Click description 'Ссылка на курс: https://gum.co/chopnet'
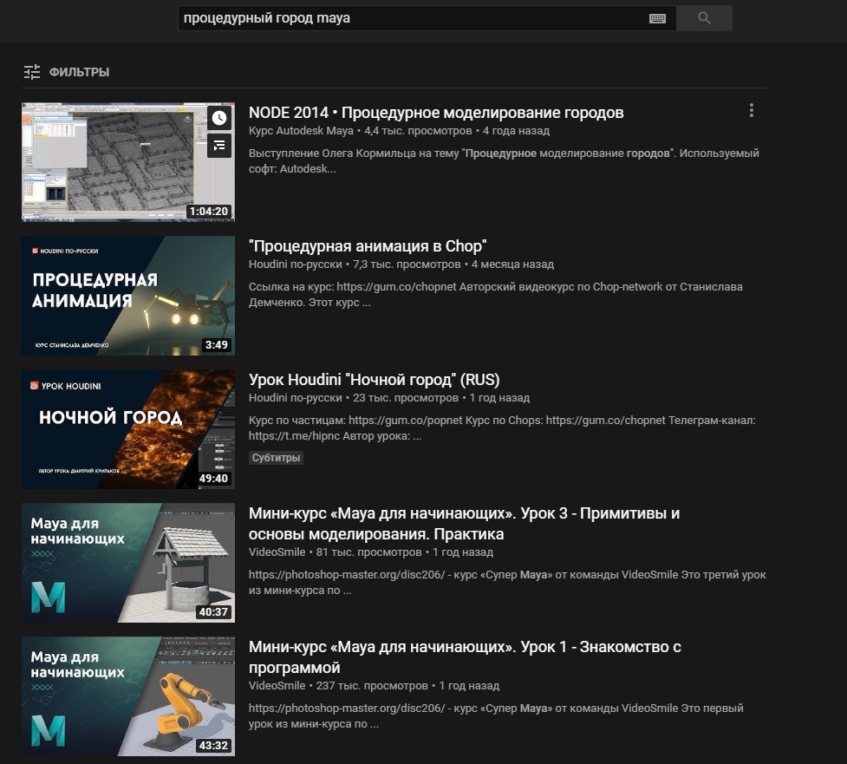 click(x=495, y=295)
